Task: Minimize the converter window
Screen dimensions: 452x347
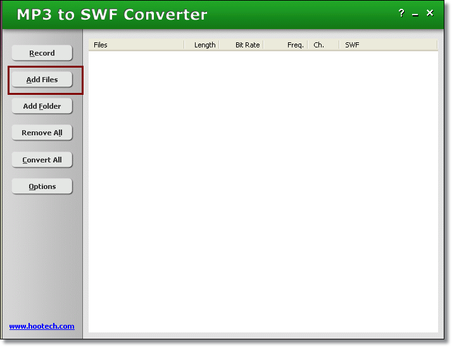Action: [x=415, y=14]
